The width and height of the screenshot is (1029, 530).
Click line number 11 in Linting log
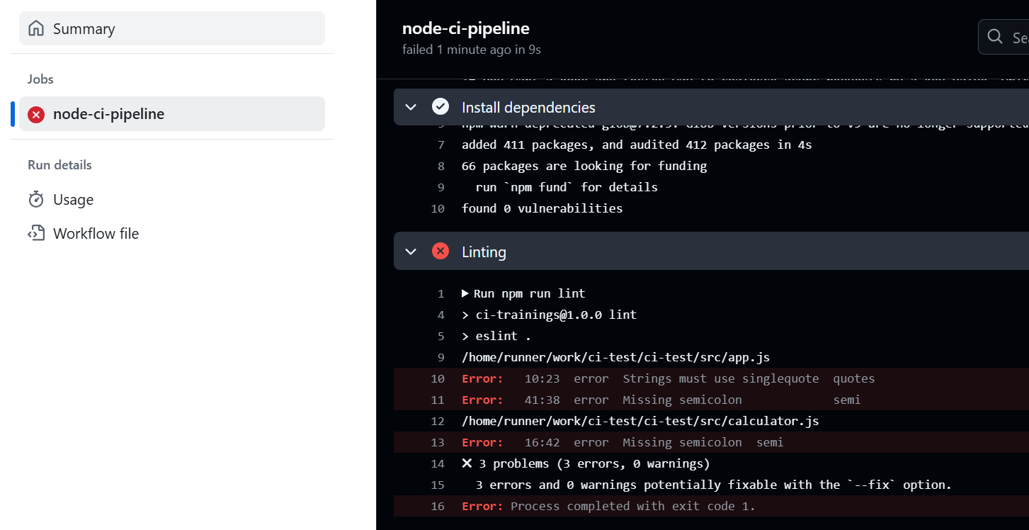[437, 400]
